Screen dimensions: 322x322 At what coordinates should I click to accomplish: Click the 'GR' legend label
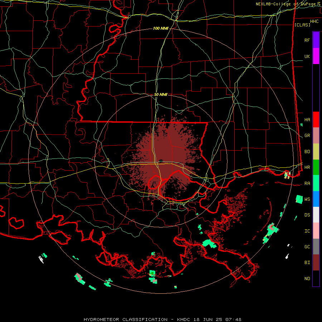tap(307, 136)
